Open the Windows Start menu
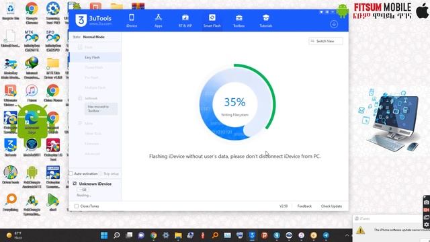Image resolution: width=430 pixels, height=242 pixels. click(x=104, y=235)
